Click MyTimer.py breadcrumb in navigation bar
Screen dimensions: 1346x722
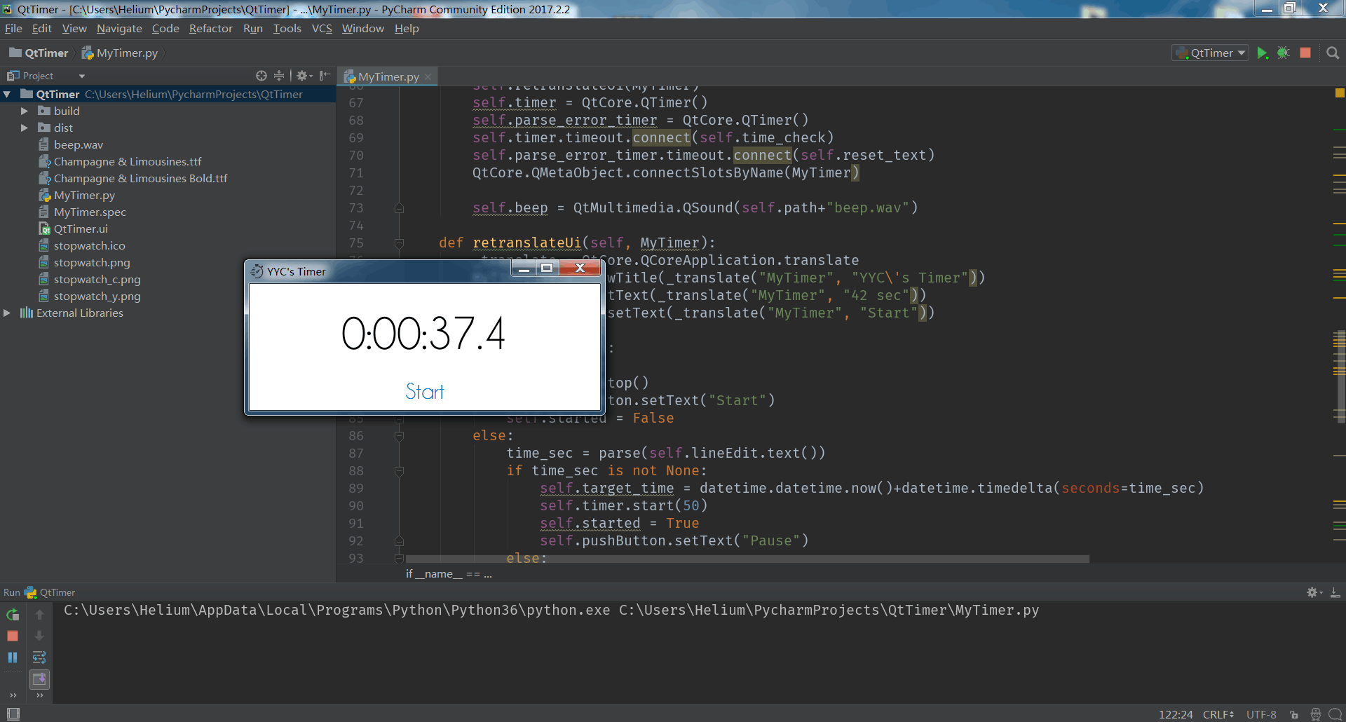120,53
